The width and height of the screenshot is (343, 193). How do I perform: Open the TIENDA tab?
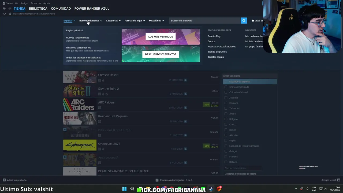click(20, 9)
